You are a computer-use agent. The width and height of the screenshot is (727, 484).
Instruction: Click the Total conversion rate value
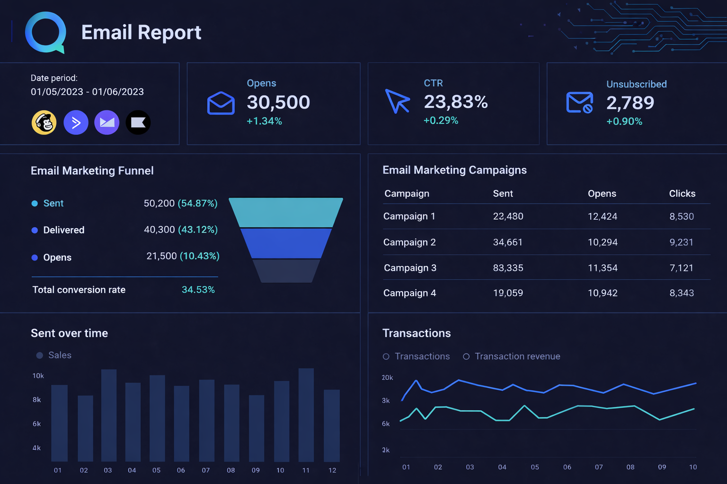pos(198,289)
